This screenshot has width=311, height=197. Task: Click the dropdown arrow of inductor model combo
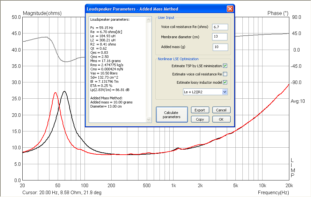point(225,92)
